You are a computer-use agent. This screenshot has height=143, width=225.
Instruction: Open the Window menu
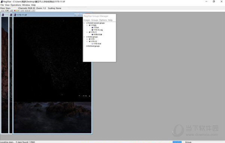click(x=26, y=5)
